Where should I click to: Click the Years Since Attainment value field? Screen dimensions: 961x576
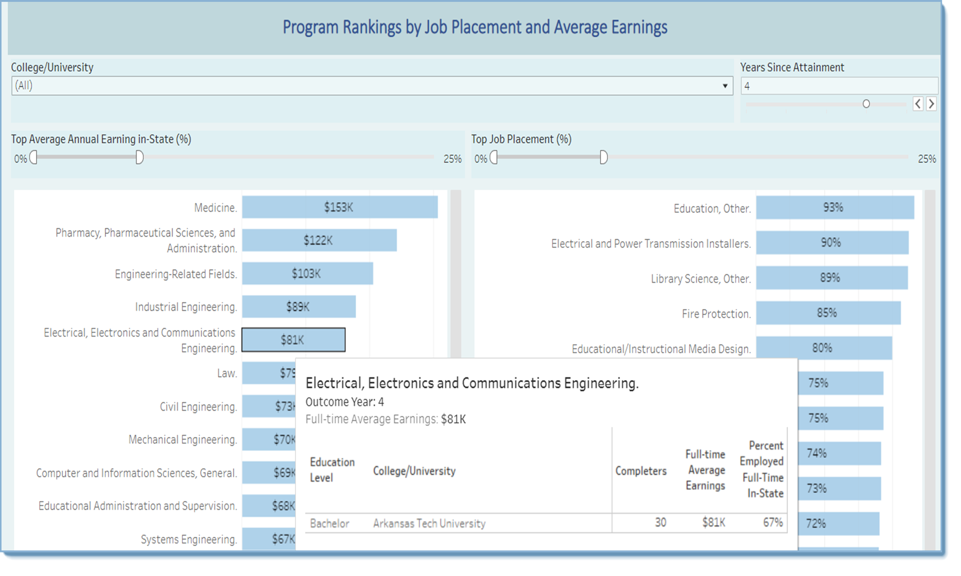[x=839, y=86]
